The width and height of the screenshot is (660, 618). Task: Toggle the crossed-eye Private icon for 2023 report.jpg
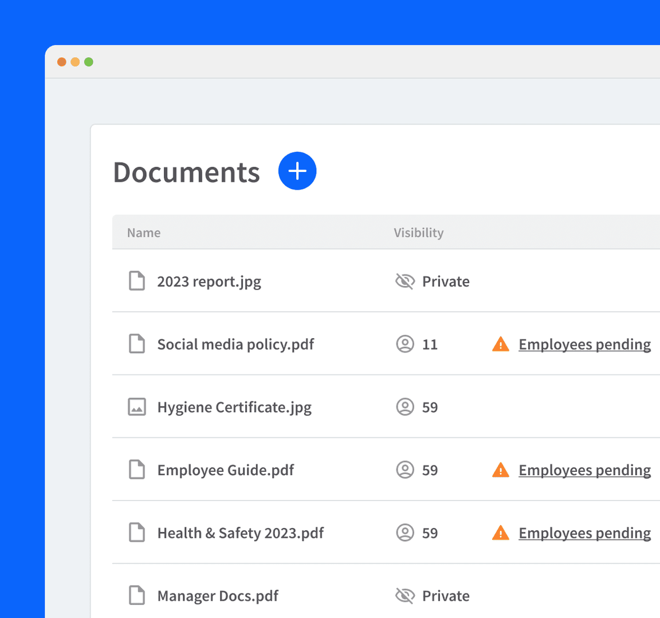click(405, 281)
